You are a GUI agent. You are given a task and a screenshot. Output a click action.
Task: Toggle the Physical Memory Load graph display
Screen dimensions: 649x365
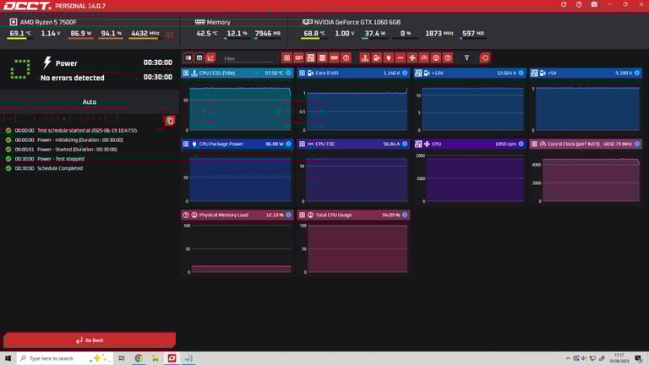point(186,215)
